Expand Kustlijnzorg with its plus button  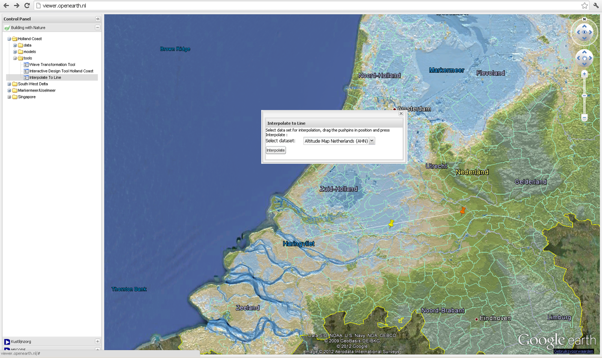(x=98, y=342)
